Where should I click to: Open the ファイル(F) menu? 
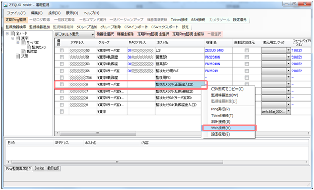(x=16, y=13)
